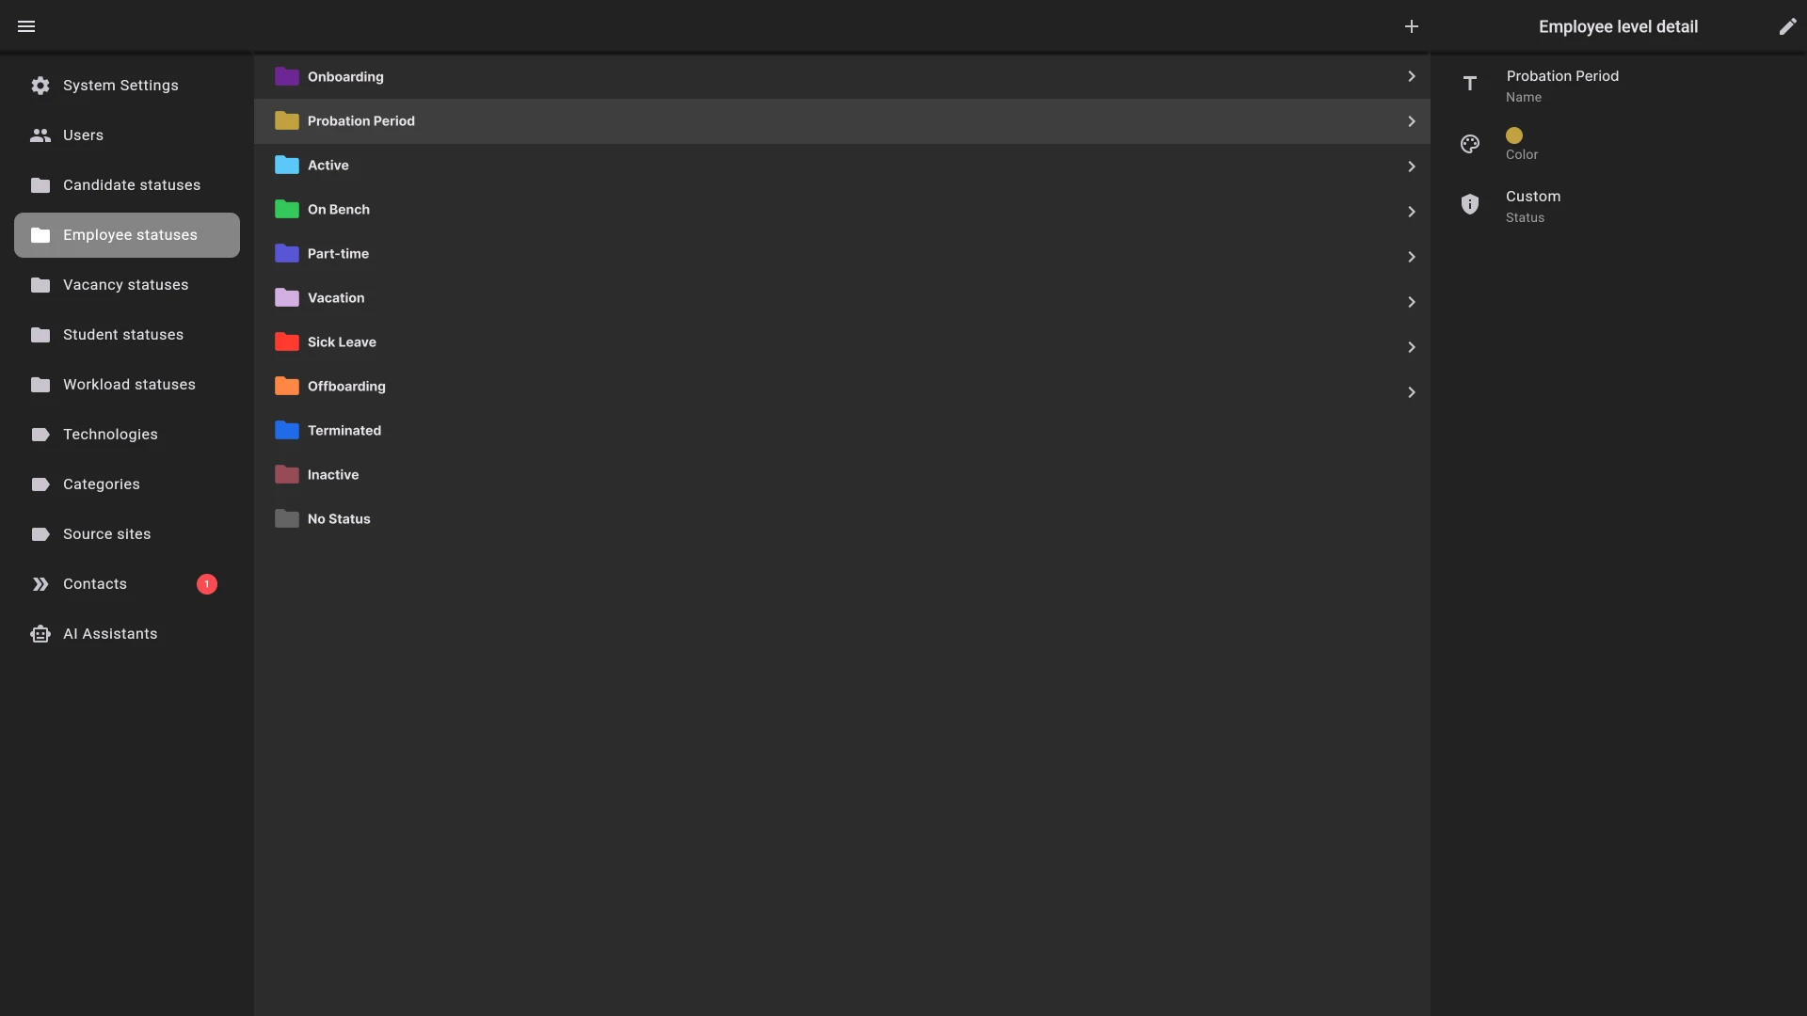Click the plus icon to add status
Screen dimensions: 1807x1016
tap(1411, 26)
